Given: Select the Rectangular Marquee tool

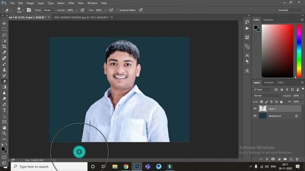Looking at the screenshot, I should click(x=4, y=29).
